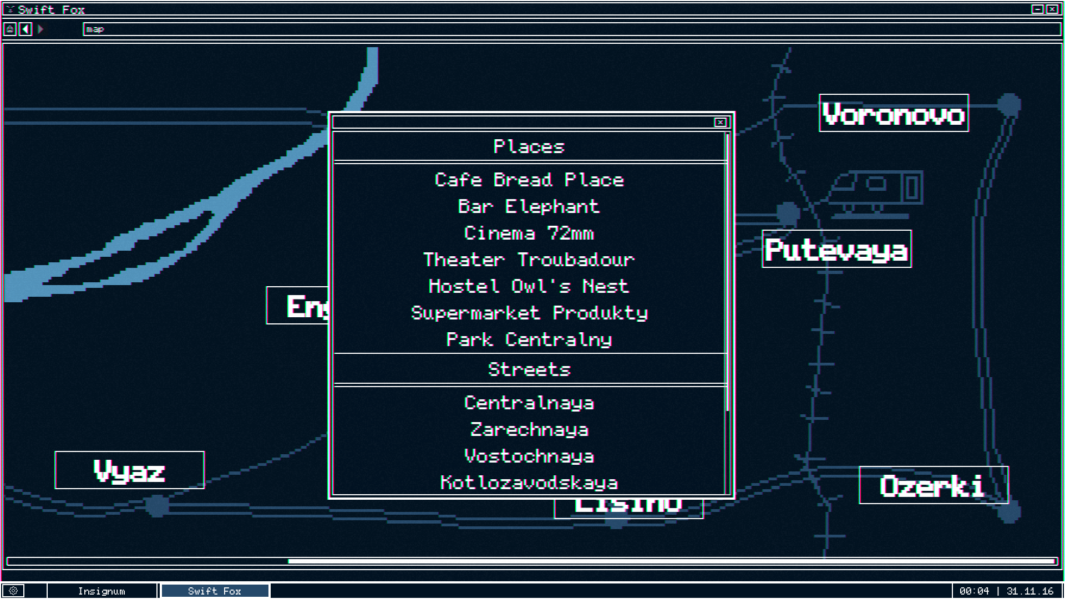Open the system gear icon in taskbar

(x=13, y=591)
